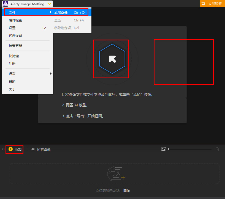225x199 pixels.
Task: Collapse the bottom panel with double chevron
Action: point(3,149)
